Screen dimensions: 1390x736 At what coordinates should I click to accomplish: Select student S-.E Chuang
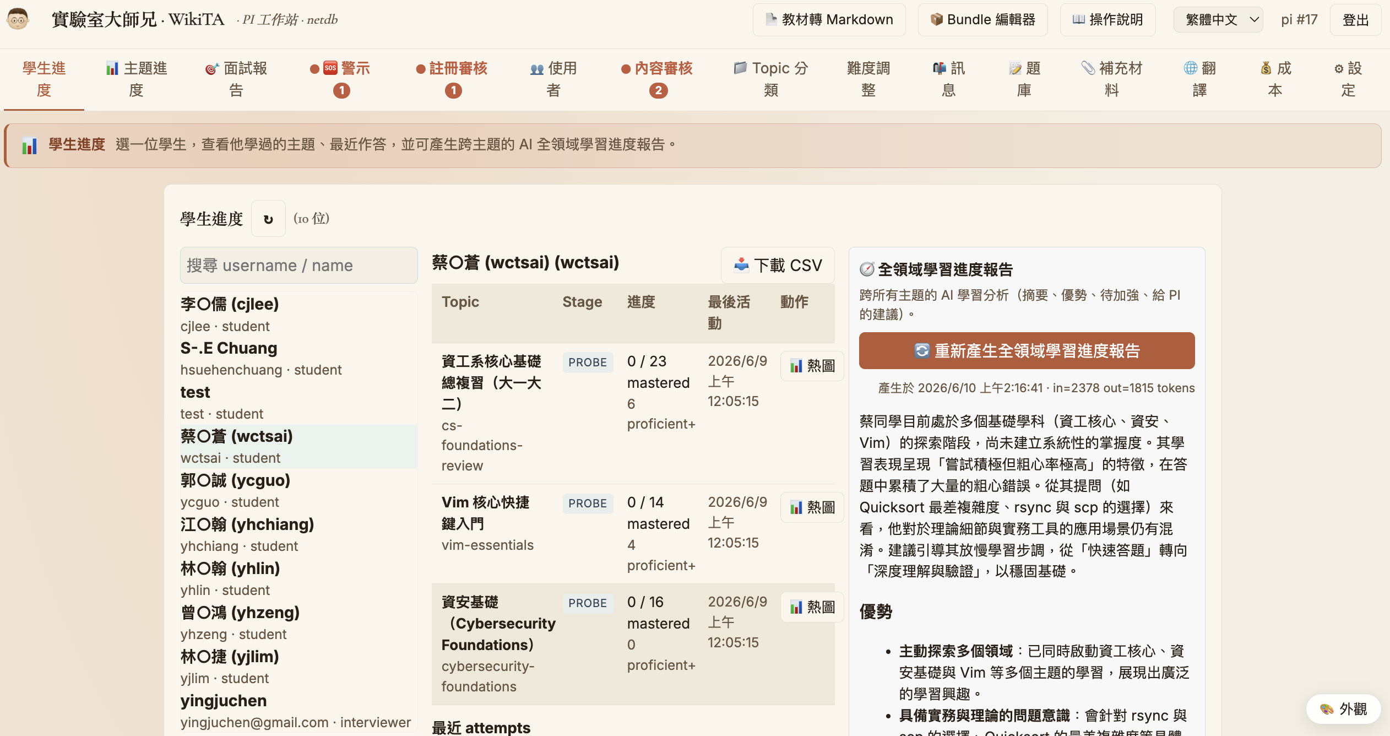coord(299,358)
